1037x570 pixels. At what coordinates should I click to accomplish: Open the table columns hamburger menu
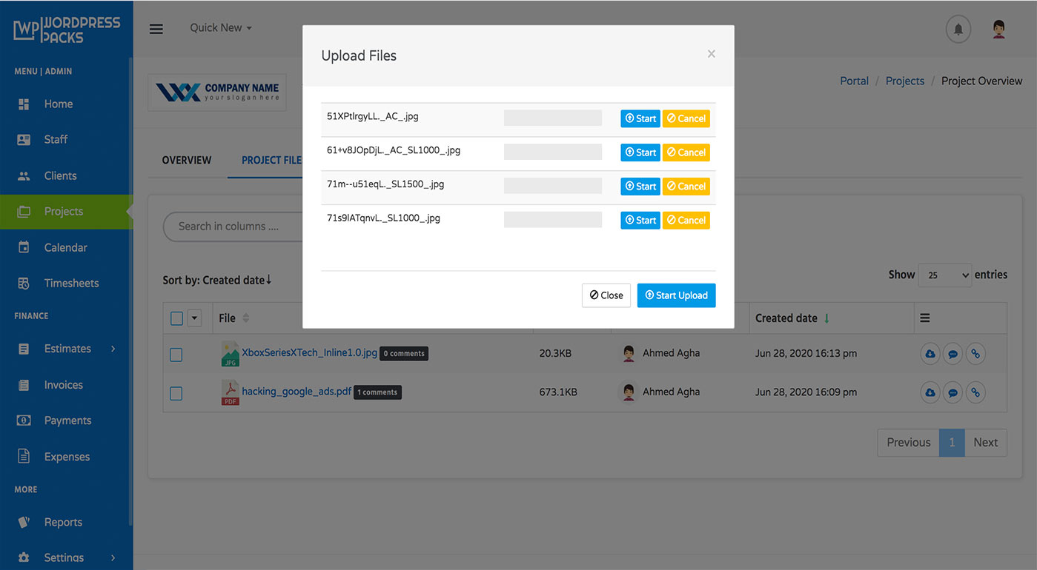click(x=924, y=318)
